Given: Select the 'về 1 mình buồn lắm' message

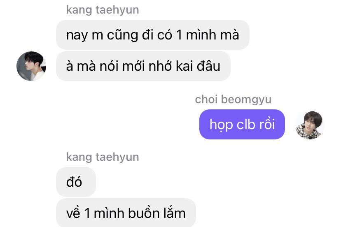Looking at the screenshot, I should 126,213.
